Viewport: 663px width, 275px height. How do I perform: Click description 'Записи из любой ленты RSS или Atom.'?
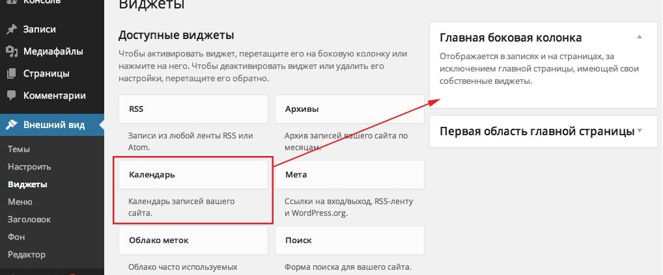coord(191,142)
